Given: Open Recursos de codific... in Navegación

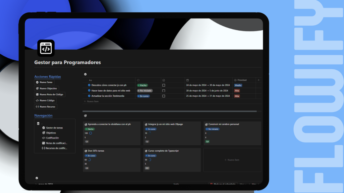Looking at the screenshot, I should coord(56,148).
